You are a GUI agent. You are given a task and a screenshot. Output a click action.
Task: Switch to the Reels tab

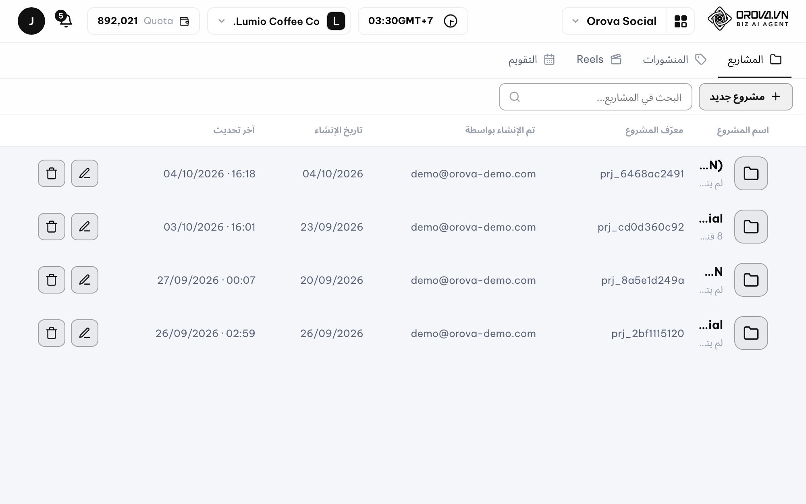click(x=599, y=60)
